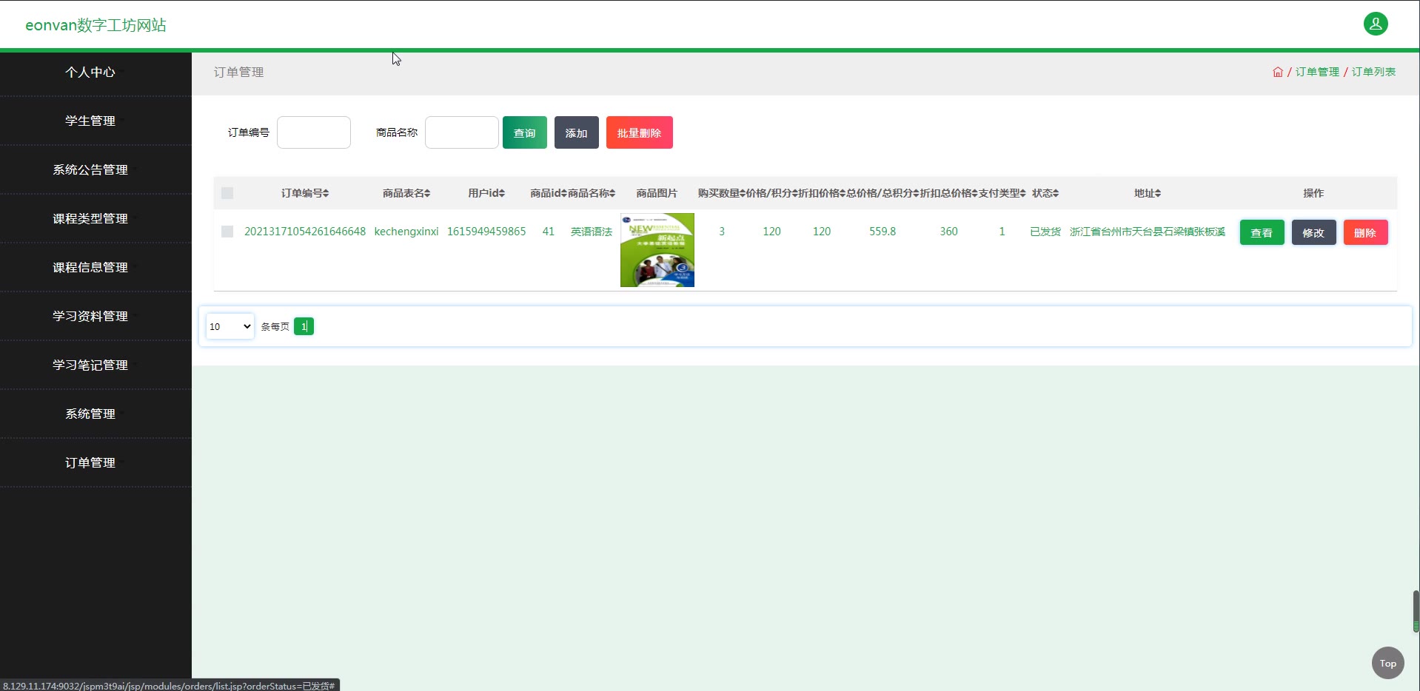This screenshot has height=691, width=1420.
Task: Sort by 支付类型 column header
Action: click(x=1002, y=193)
